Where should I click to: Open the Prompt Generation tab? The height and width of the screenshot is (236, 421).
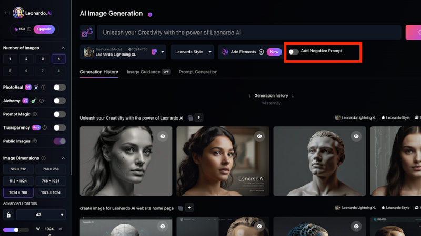(198, 72)
